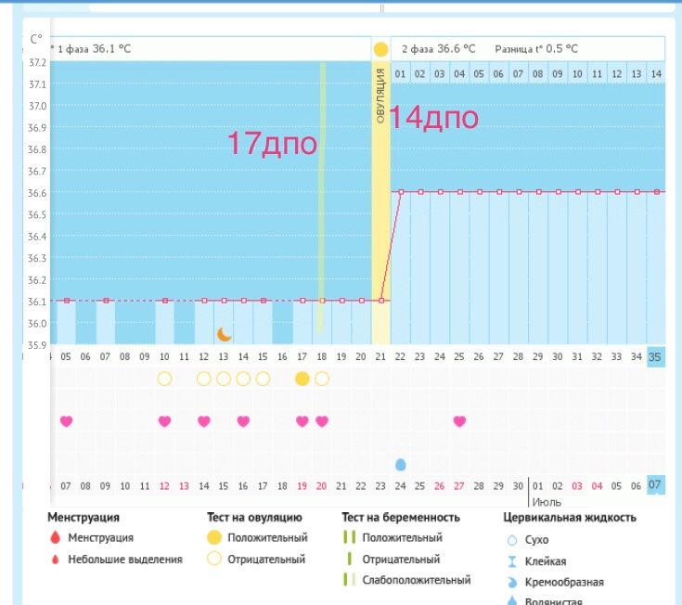The image size is (682, 605).
Task: Select the highlighted date 07 in July
Action: pos(655,485)
